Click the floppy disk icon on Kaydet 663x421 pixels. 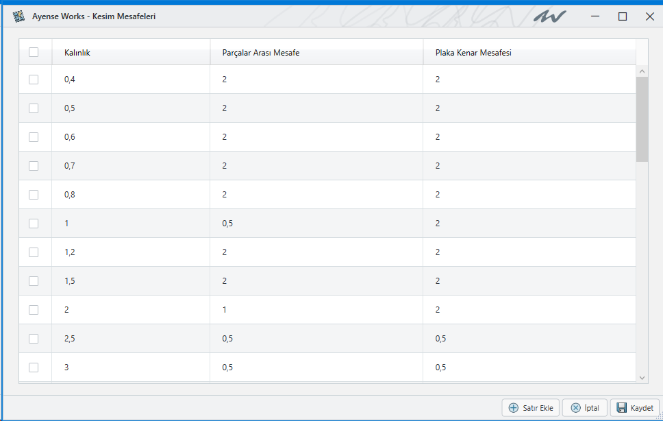tap(622, 408)
